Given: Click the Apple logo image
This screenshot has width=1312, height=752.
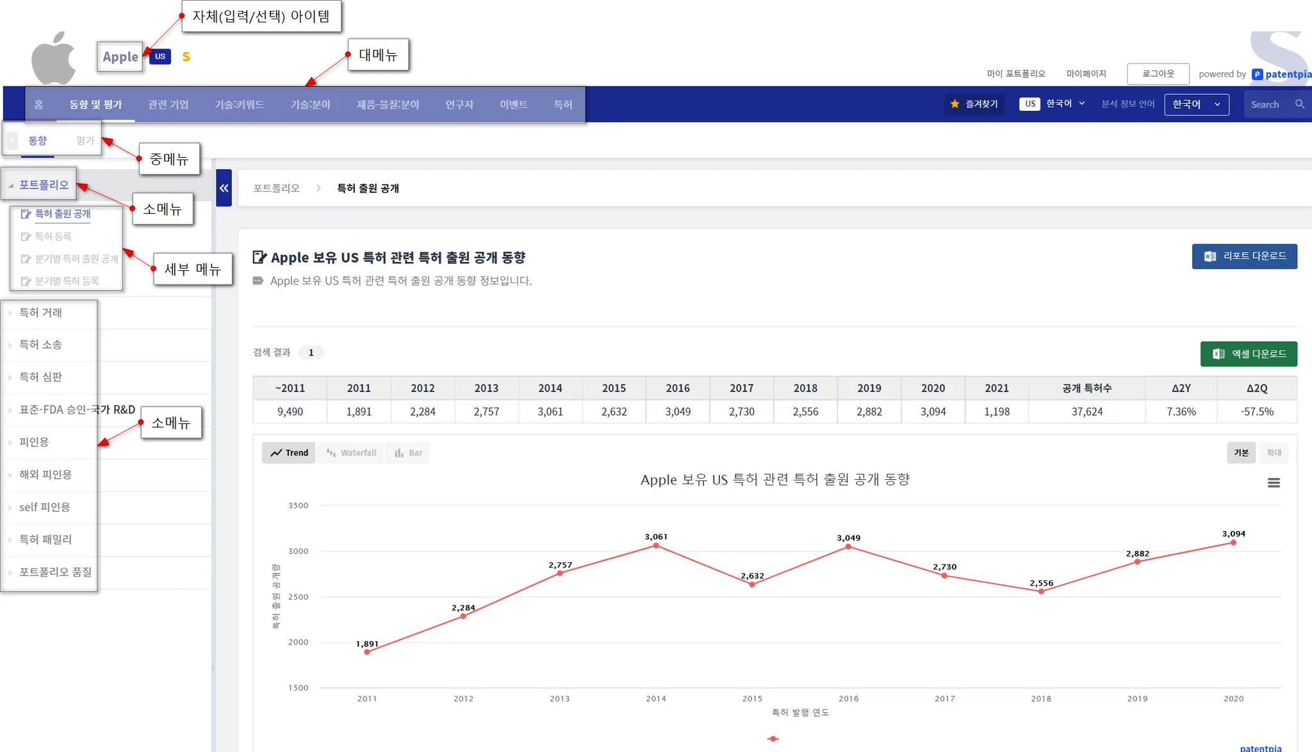Looking at the screenshot, I should pyautogui.click(x=54, y=58).
